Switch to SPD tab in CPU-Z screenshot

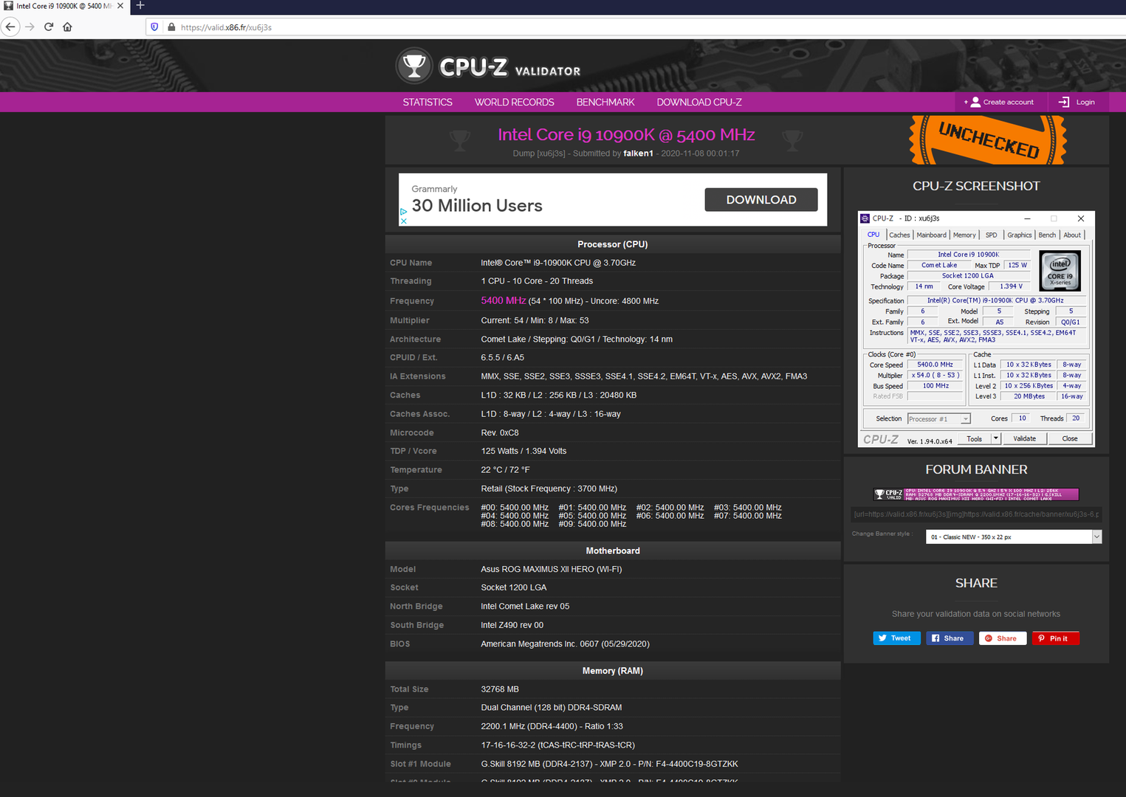991,235
